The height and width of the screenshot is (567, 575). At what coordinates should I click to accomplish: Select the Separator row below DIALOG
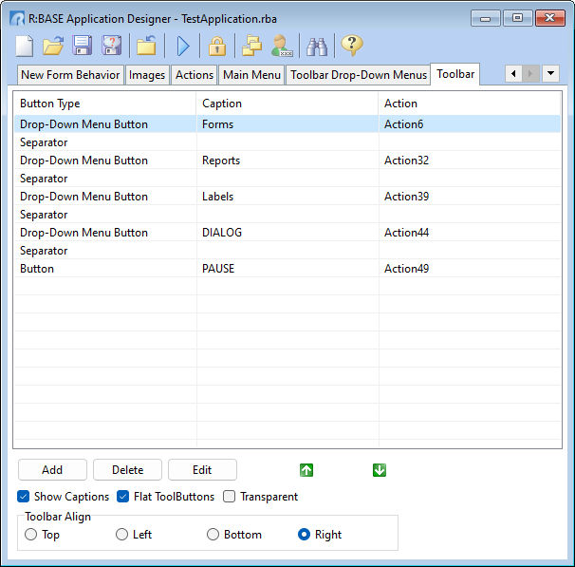point(287,251)
